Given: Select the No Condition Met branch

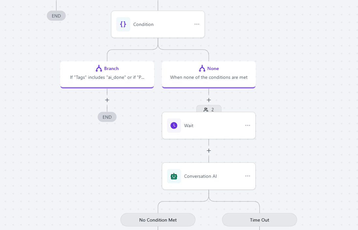Looking at the screenshot, I should 158,220.
